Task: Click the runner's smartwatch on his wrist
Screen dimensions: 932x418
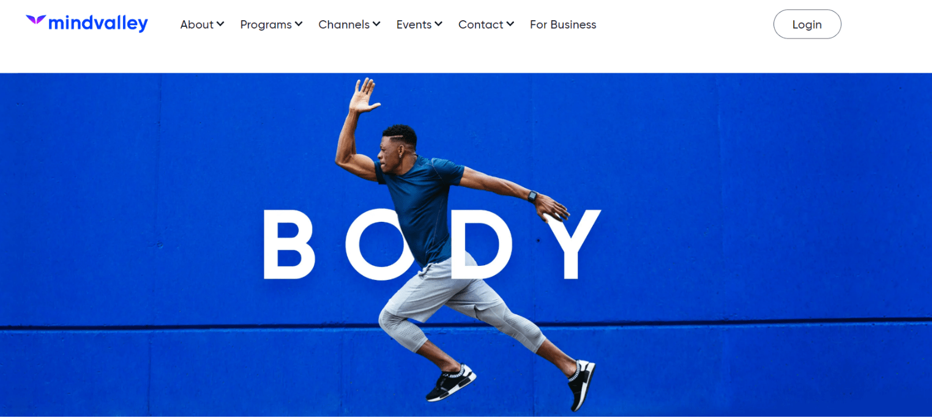Action: (x=532, y=197)
